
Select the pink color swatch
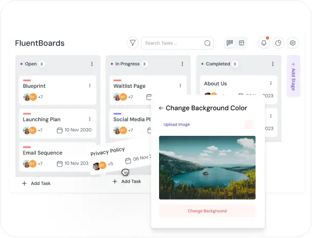tap(249, 124)
